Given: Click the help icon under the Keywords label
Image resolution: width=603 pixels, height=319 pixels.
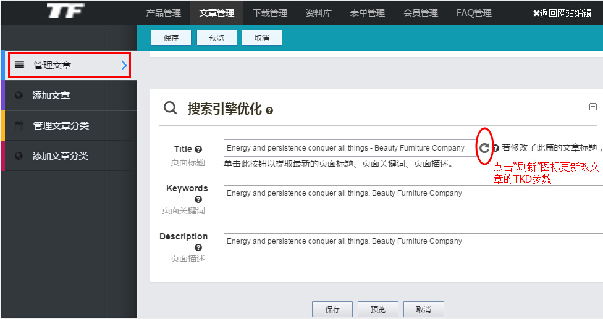Looking at the screenshot, I should [198, 199].
